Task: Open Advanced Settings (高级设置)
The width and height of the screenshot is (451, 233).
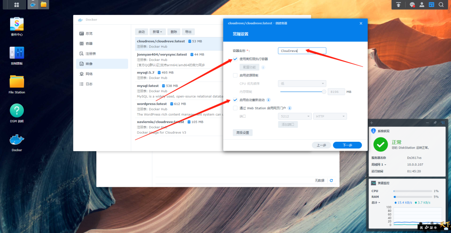Action: click(243, 133)
